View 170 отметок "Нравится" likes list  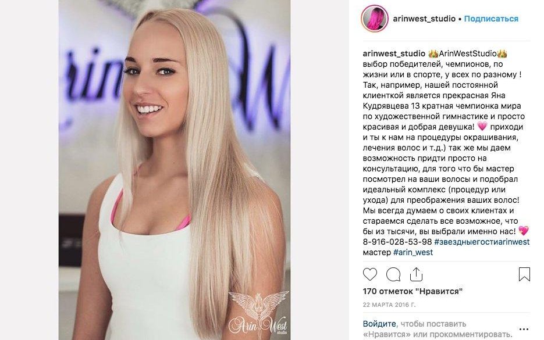tap(413, 292)
